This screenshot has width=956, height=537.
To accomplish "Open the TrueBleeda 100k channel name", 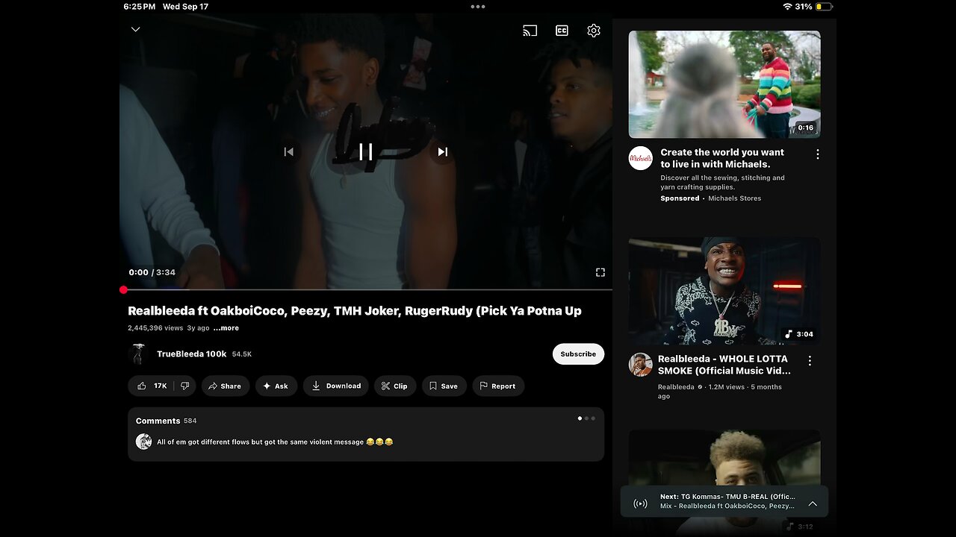I will click(191, 354).
